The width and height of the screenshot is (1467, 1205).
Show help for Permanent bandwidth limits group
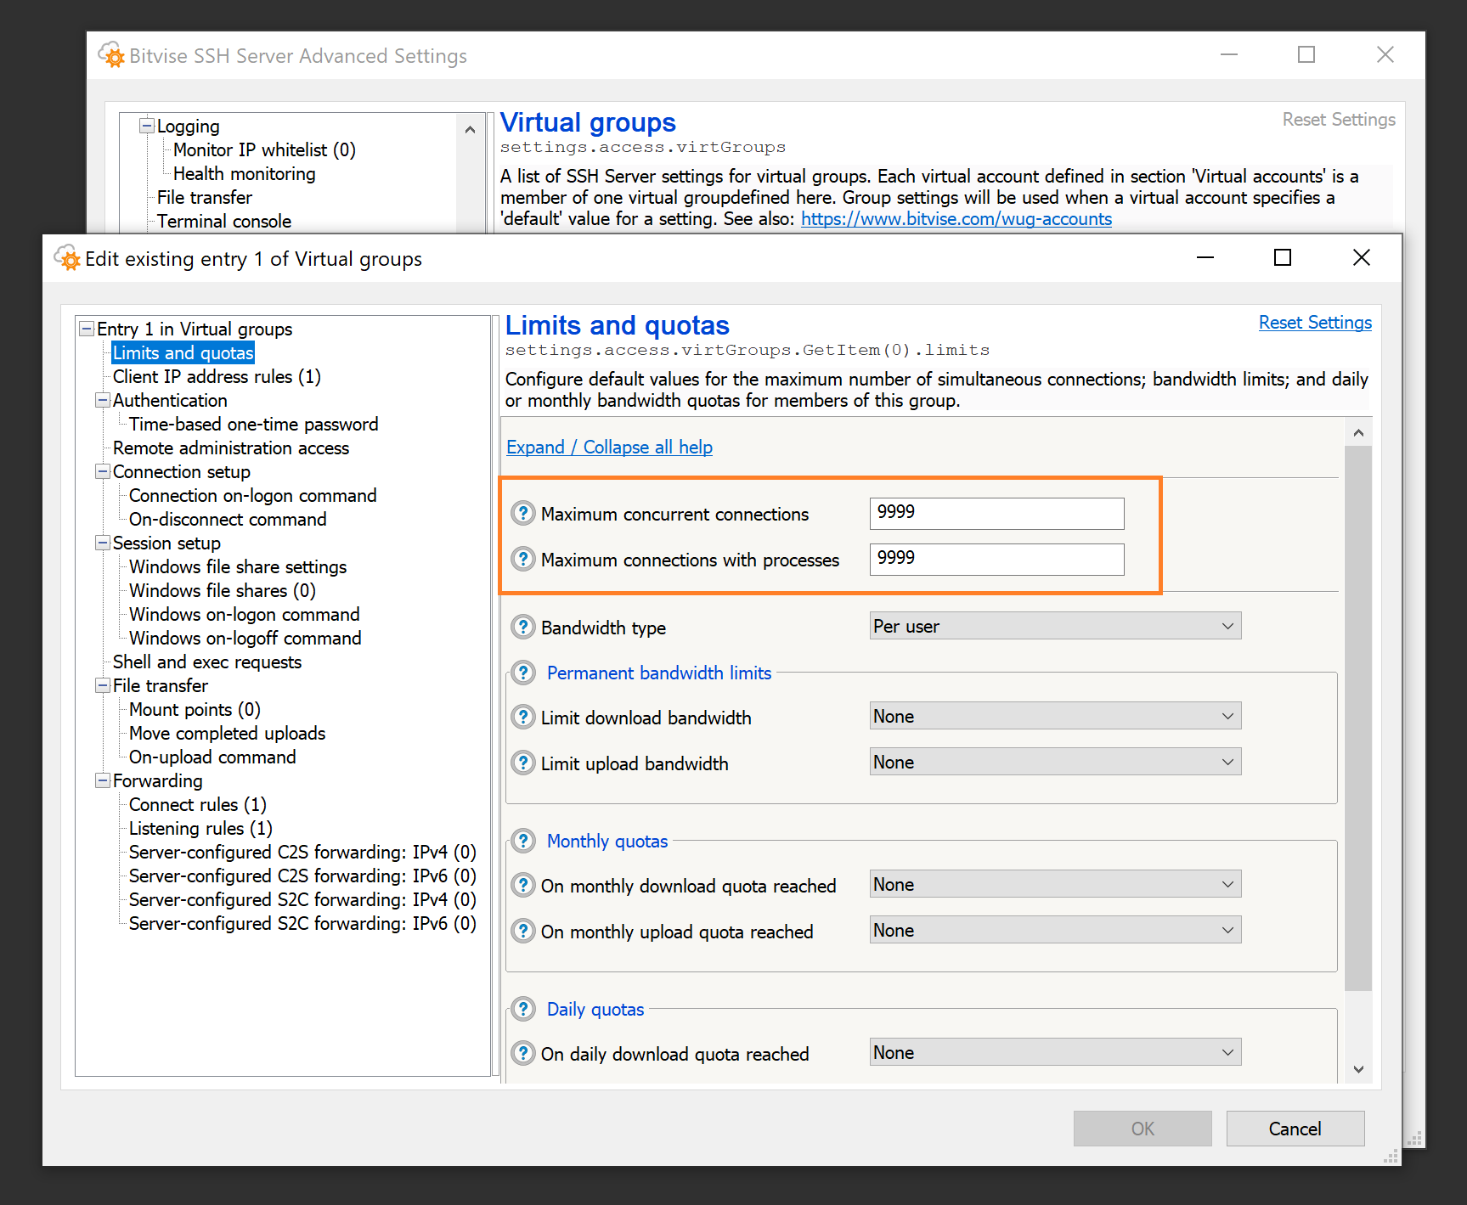coord(523,673)
